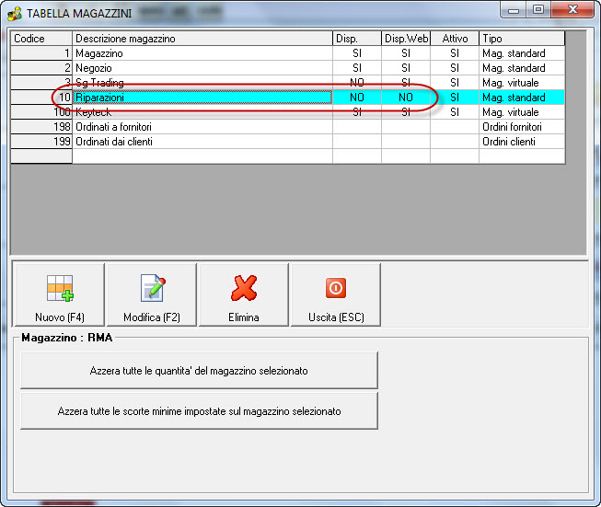Image resolution: width=601 pixels, height=507 pixels.
Task: Click 'Azzera tutte le scorte minime' button
Action: (x=199, y=411)
